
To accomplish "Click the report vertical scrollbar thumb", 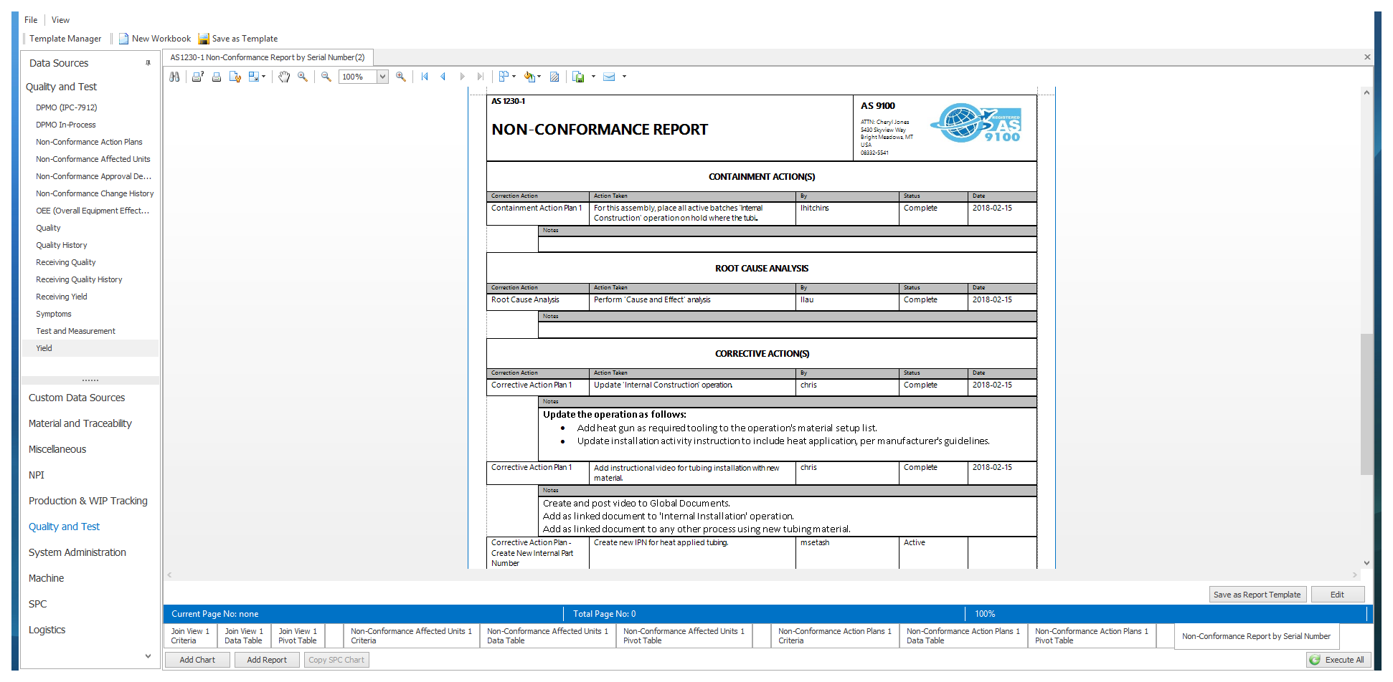I will [x=1366, y=404].
